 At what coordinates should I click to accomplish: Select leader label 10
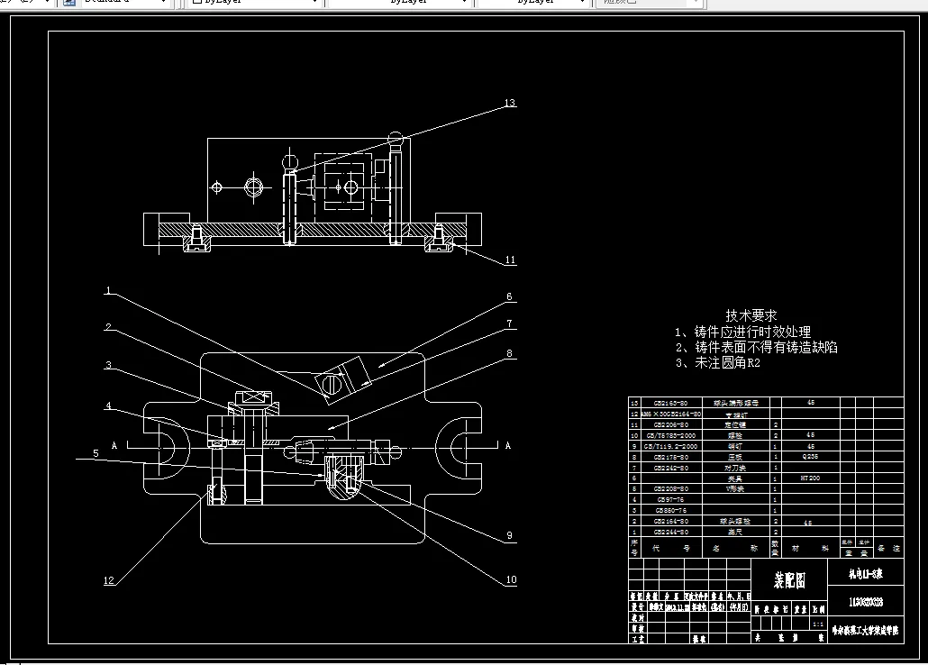tap(511, 579)
